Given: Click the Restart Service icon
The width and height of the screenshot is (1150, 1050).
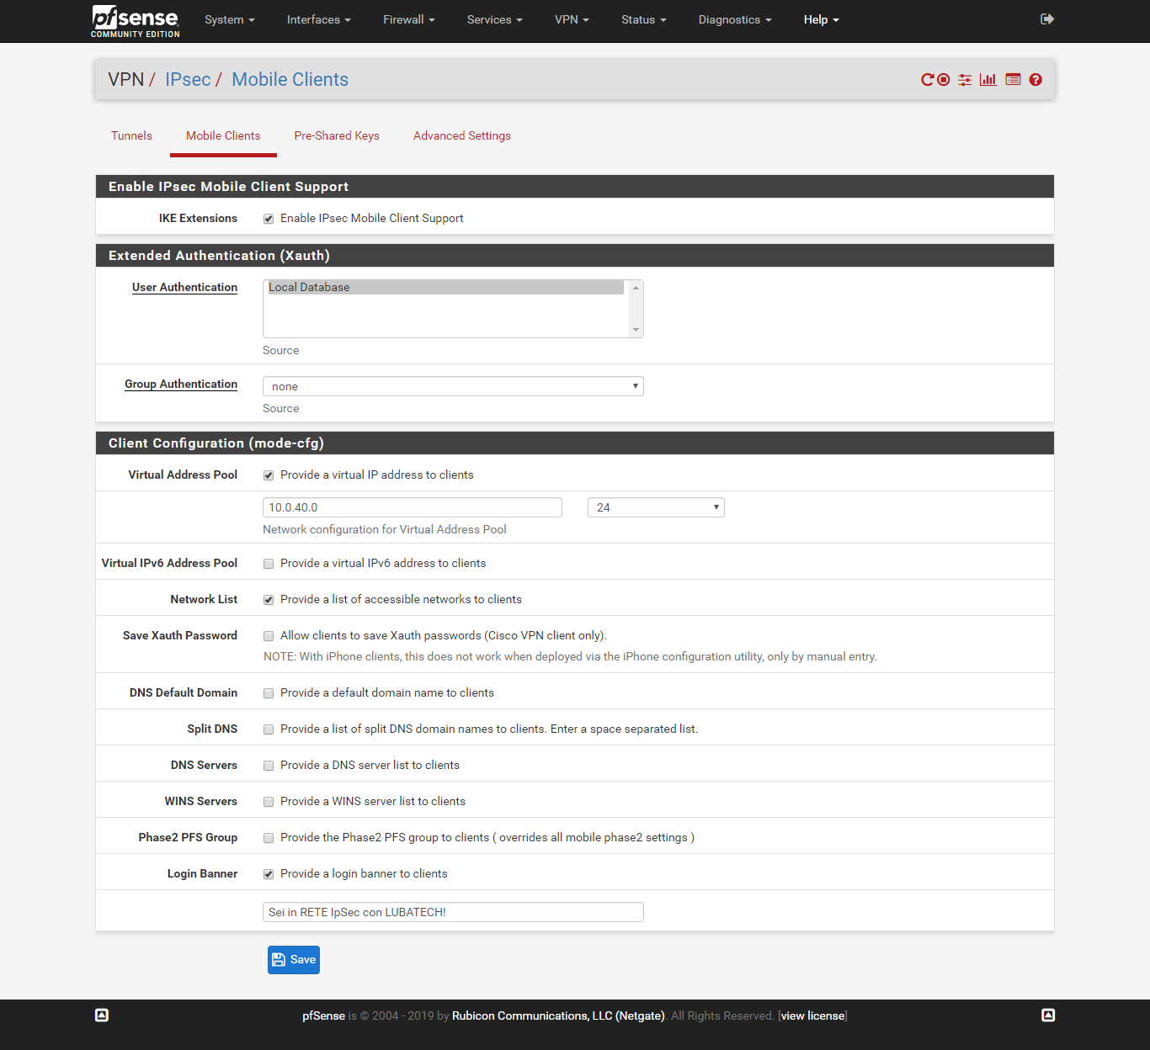Looking at the screenshot, I should [x=928, y=79].
